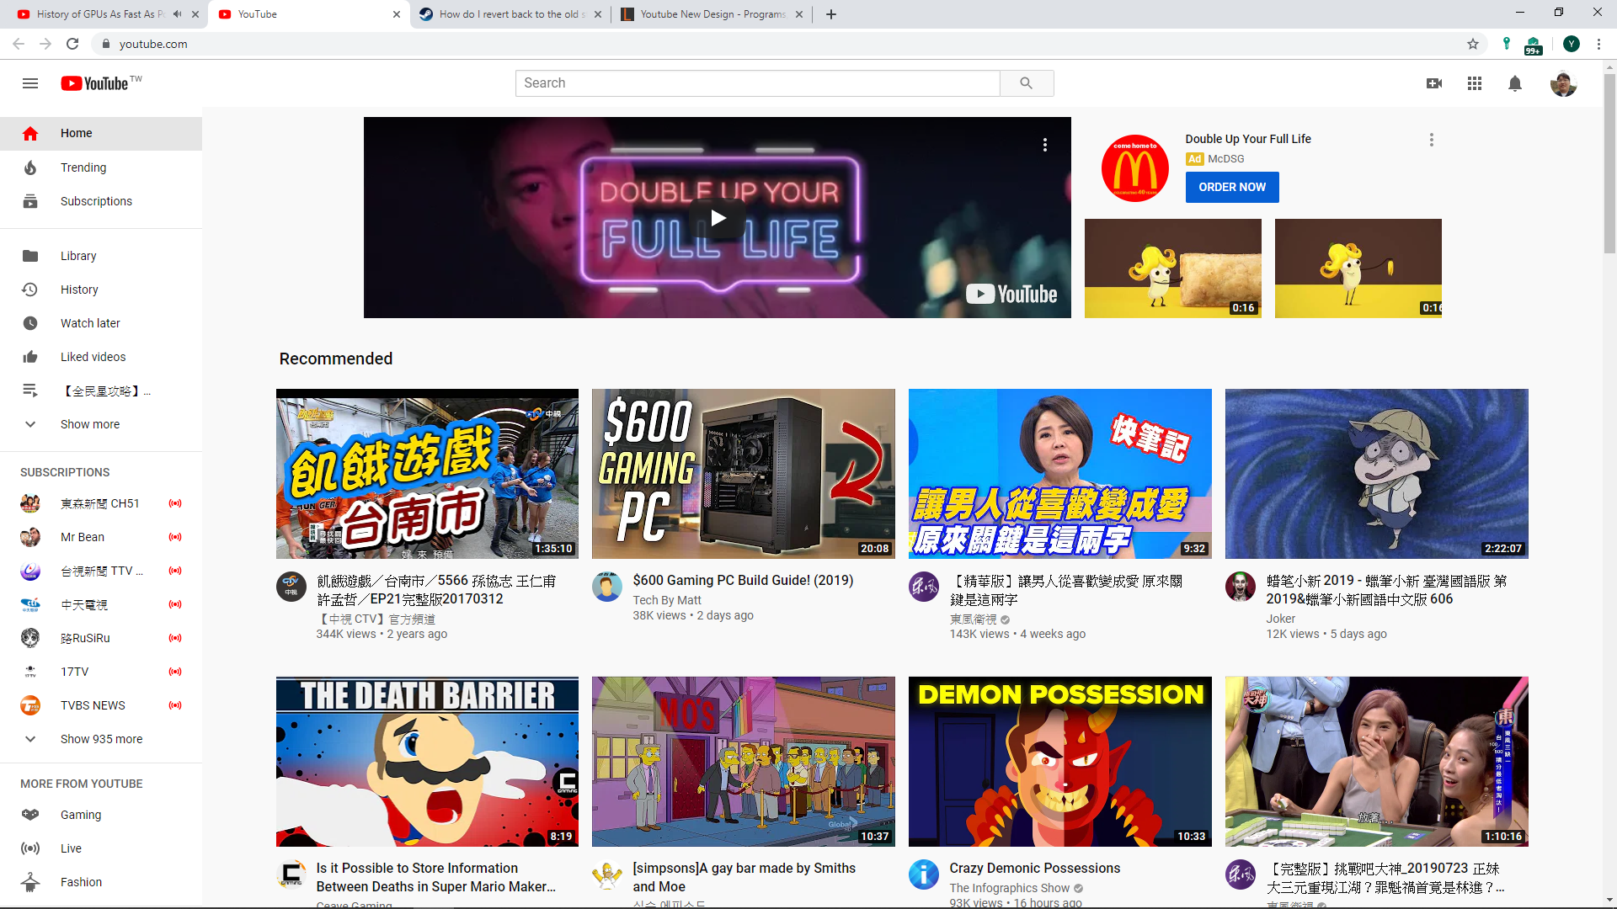
Task: Open Mr Bean channel subscription
Action: click(x=101, y=537)
